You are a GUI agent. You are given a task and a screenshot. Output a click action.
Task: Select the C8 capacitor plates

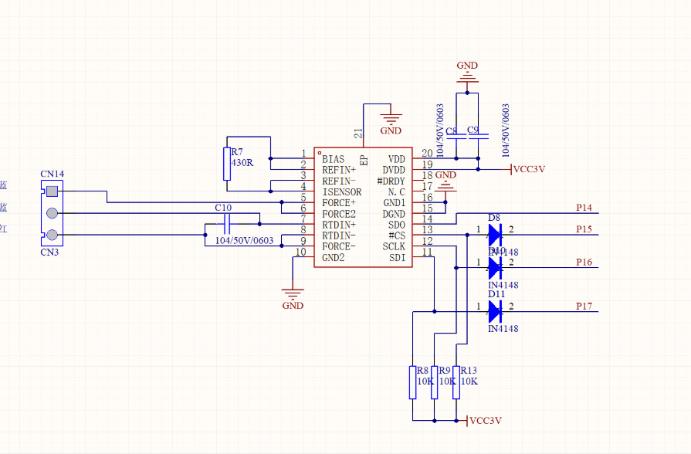[456, 137]
